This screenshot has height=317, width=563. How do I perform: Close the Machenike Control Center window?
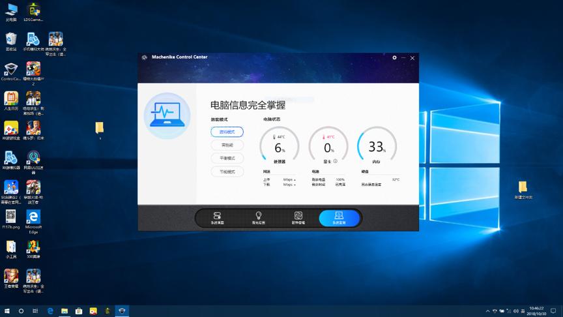pos(412,57)
